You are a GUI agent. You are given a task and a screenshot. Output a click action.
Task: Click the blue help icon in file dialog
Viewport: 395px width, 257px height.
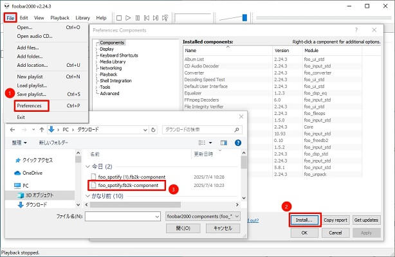[x=238, y=143]
